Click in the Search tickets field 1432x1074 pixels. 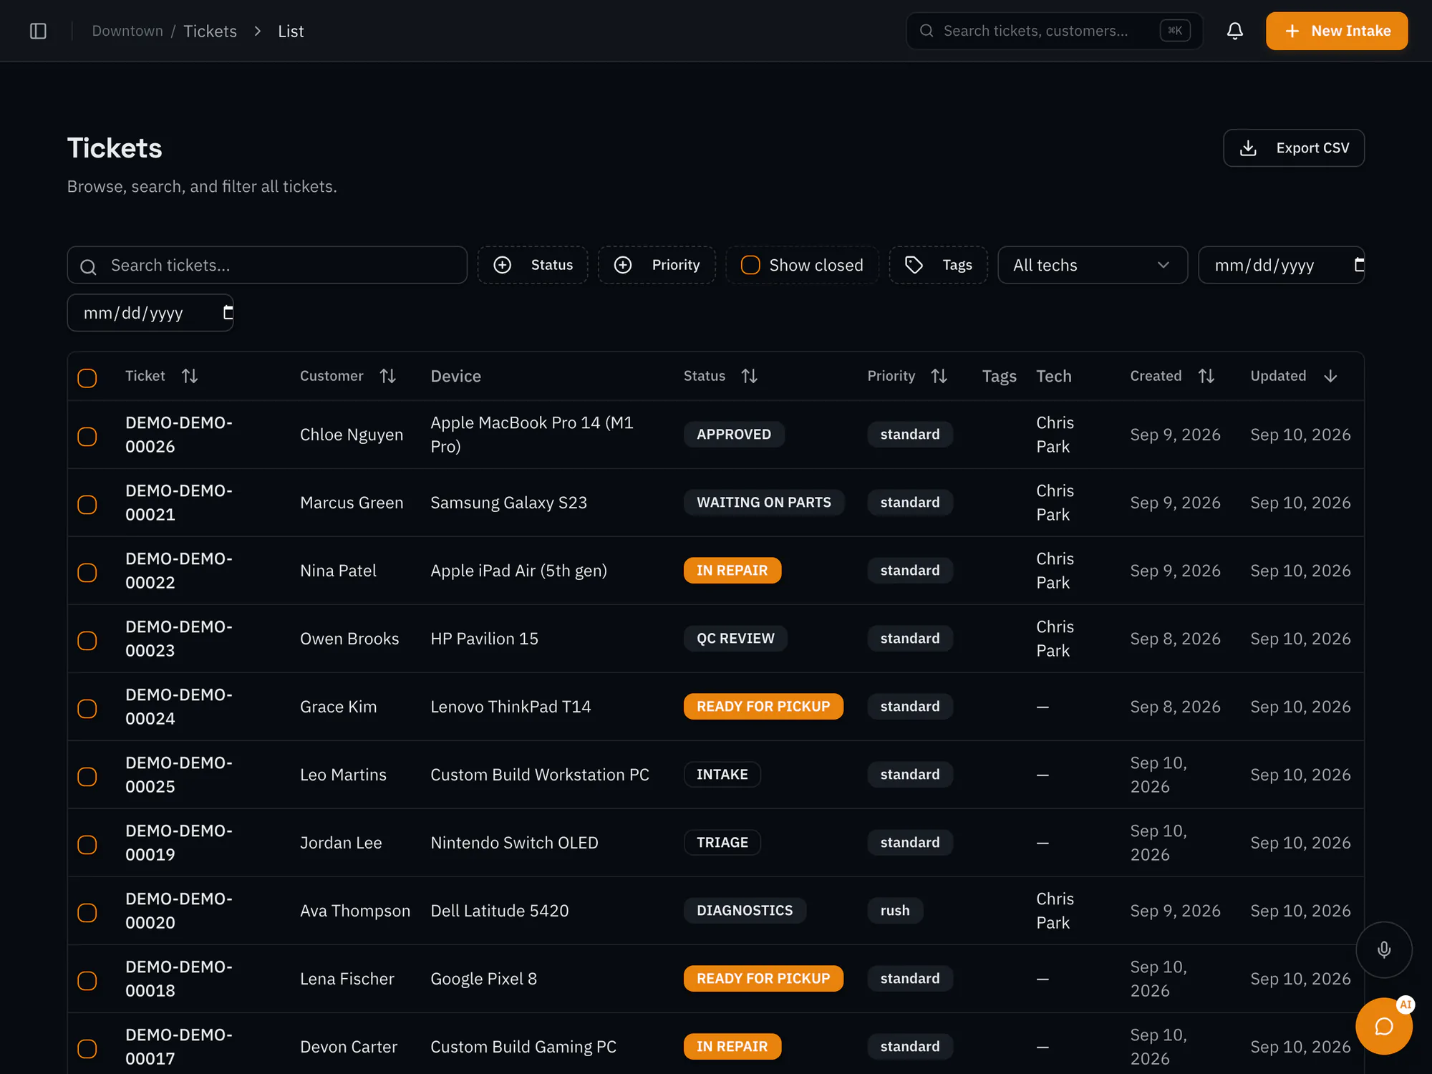click(267, 265)
